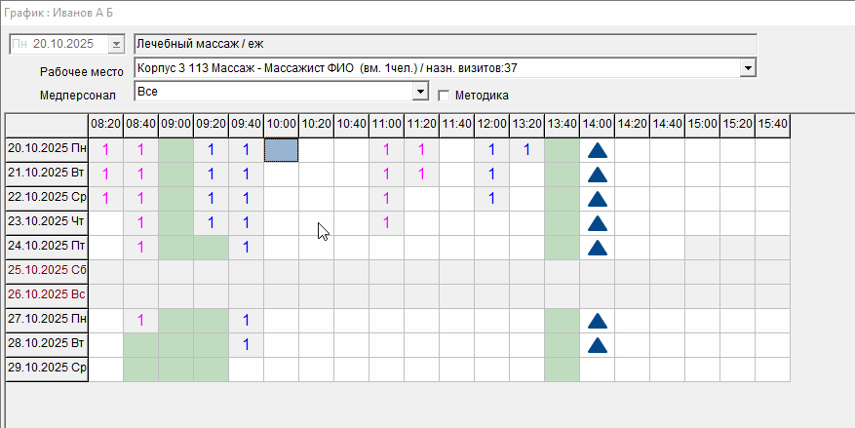
Task: Enable the Методика checkbox
Action: coord(445,96)
